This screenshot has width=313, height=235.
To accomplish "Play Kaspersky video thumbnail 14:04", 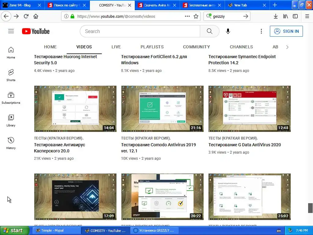I will 75,109.
